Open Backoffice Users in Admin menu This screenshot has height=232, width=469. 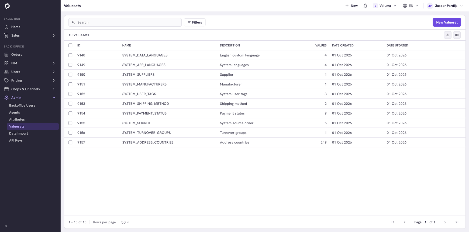22,106
